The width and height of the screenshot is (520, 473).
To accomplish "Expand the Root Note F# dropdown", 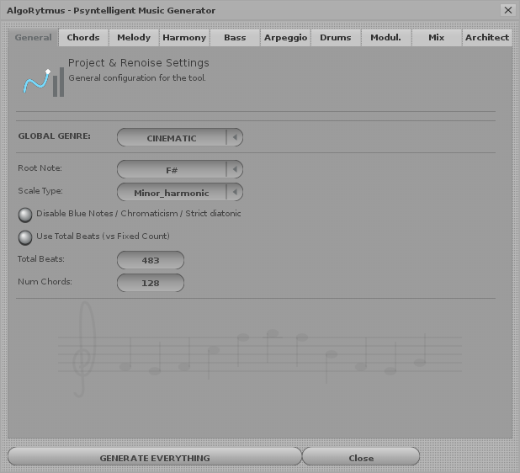I will [x=236, y=169].
